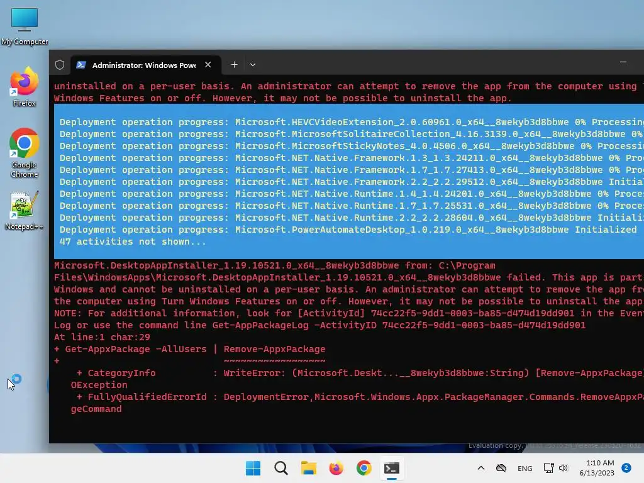The width and height of the screenshot is (644, 483).
Task: Open the Notepad++ desktop shortcut
Action: pos(25,211)
